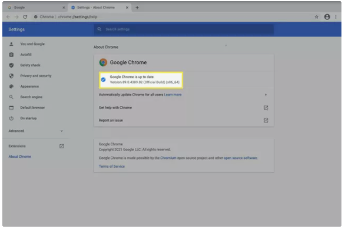Open Chrome's three-dot menu

tap(336, 16)
